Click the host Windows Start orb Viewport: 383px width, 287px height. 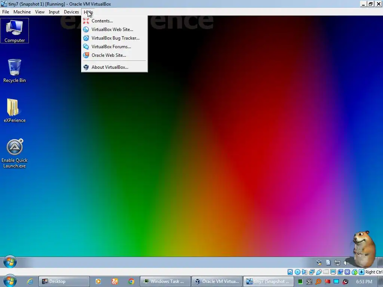coord(10,281)
